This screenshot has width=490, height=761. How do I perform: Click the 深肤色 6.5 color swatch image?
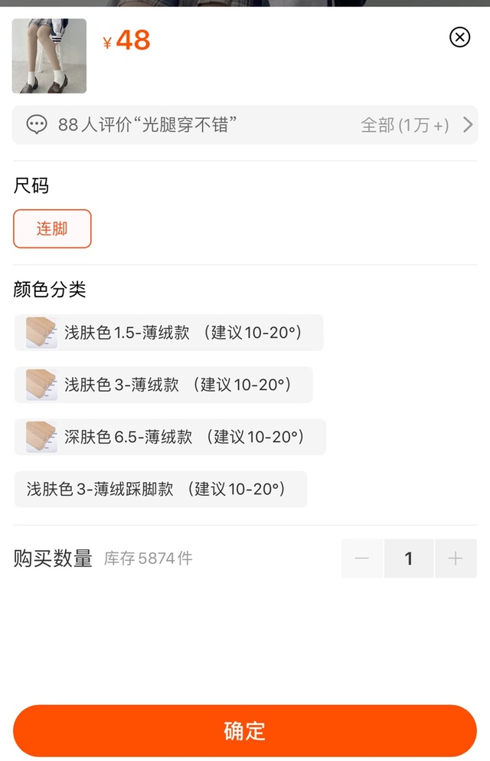[41, 437]
